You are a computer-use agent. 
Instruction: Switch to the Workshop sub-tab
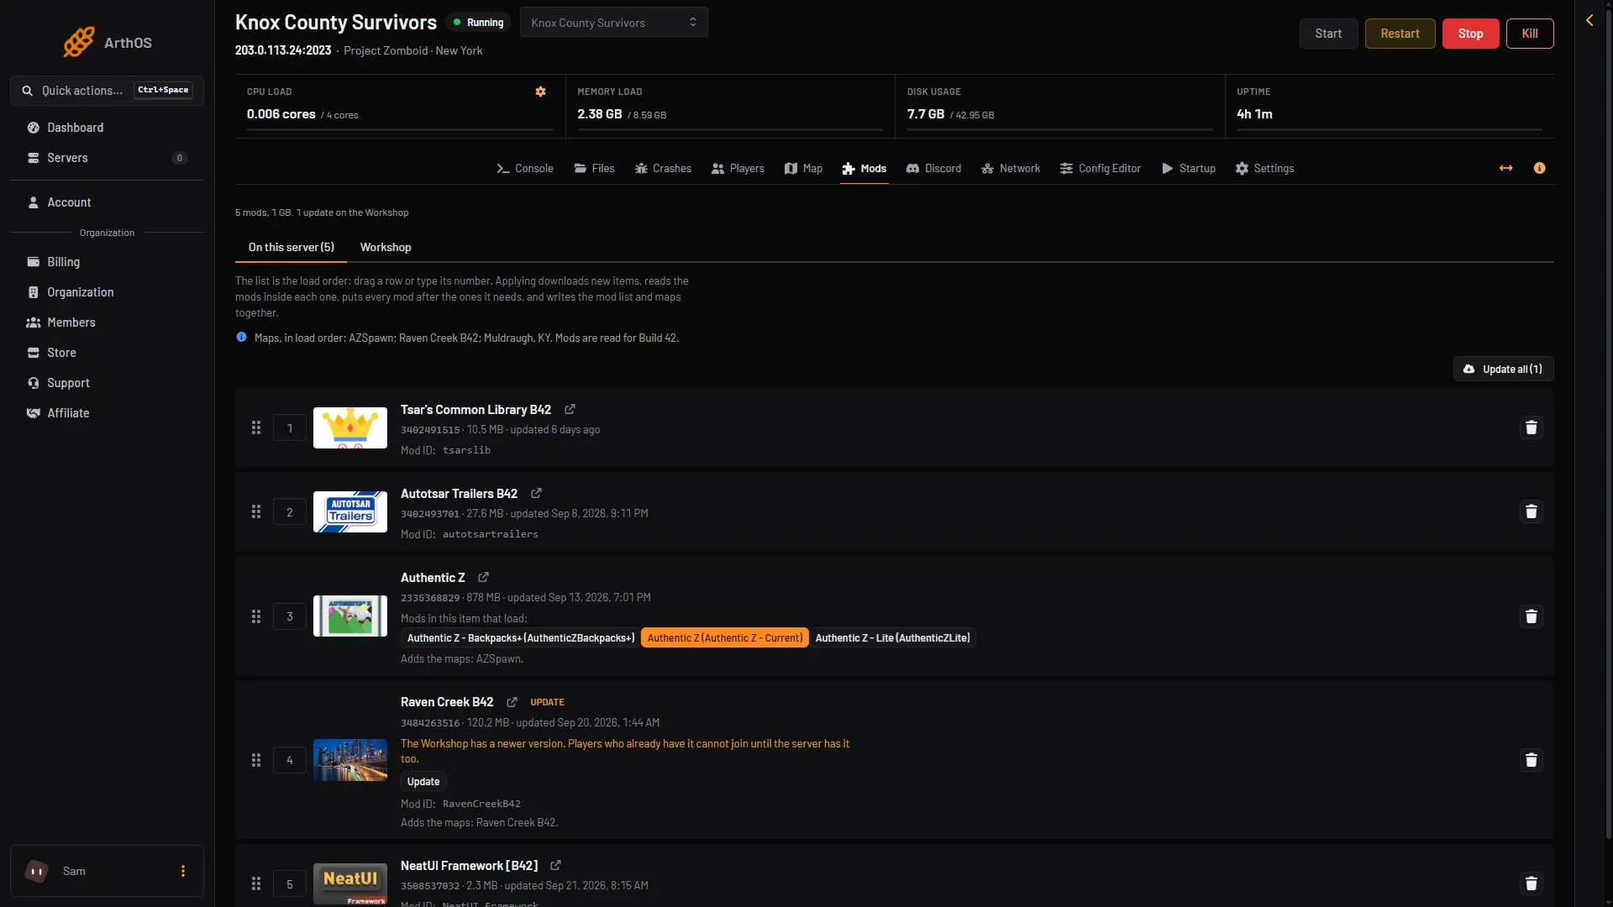[x=386, y=248]
